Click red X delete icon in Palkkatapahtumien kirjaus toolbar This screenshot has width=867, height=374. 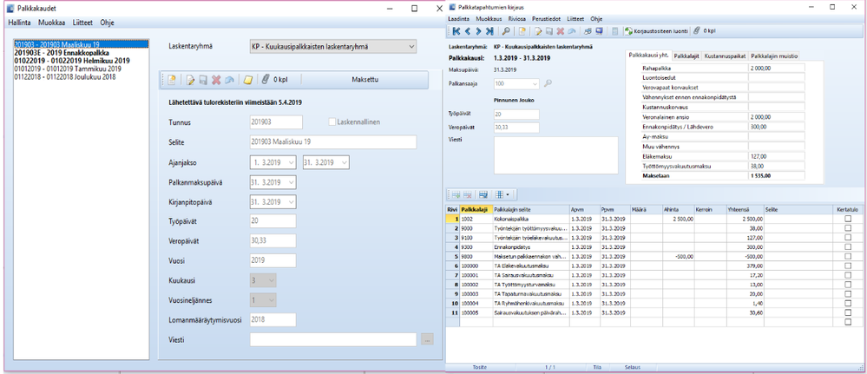click(560, 31)
